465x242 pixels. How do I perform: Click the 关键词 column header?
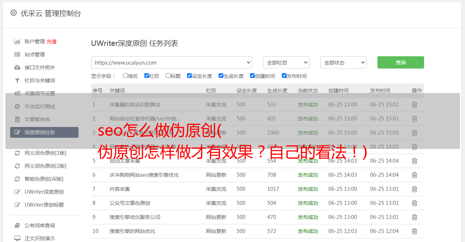[x=117, y=91]
